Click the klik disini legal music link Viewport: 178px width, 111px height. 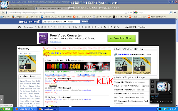[x=55, y=53]
